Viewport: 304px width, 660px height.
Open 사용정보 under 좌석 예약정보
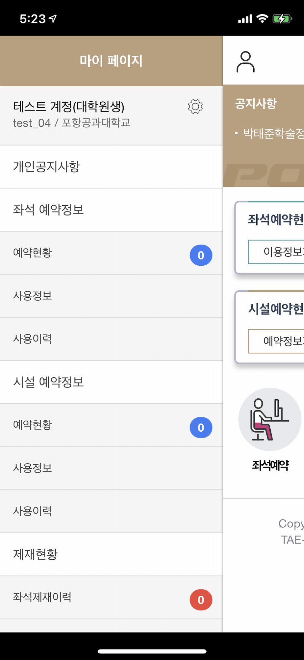click(x=111, y=296)
